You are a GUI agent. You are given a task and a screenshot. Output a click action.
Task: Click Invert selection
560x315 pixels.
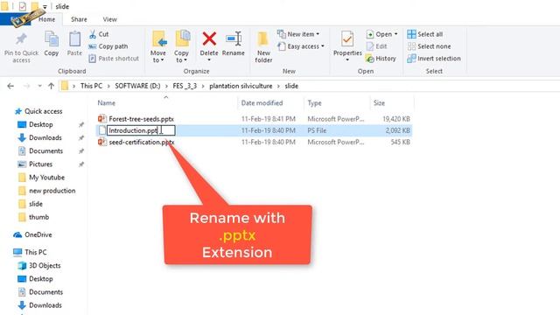pos(434,59)
